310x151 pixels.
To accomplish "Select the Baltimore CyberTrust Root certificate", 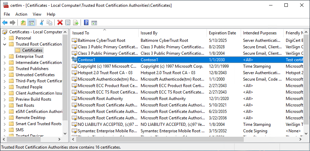I will pyautogui.click(x=101, y=40).
